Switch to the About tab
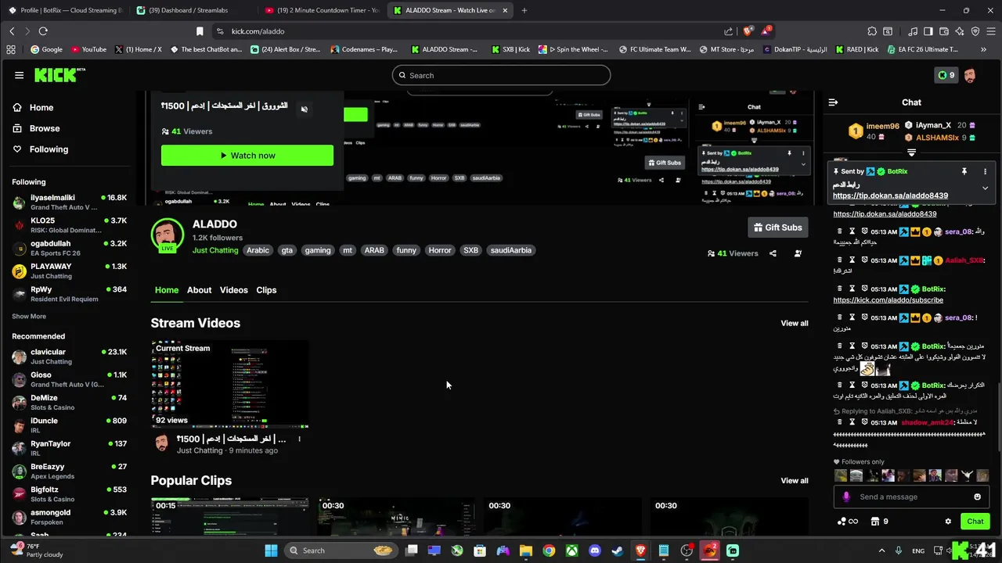This screenshot has width=1002, height=563. point(199,290)
